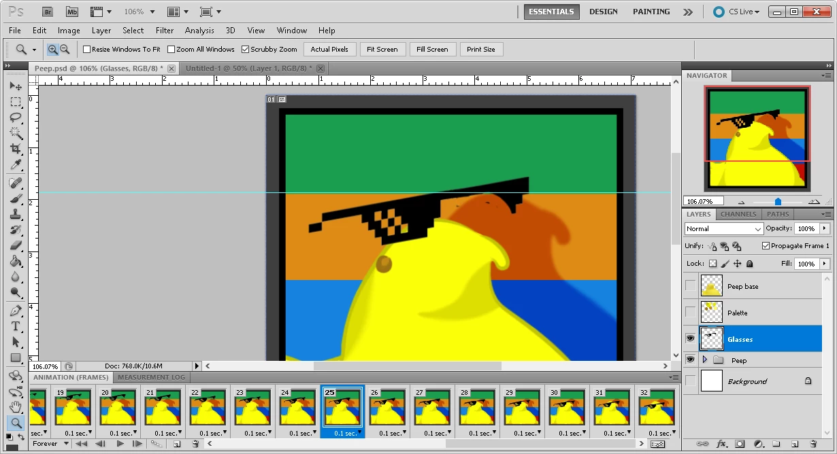Create new group in Layers panel

pos(776,444)
